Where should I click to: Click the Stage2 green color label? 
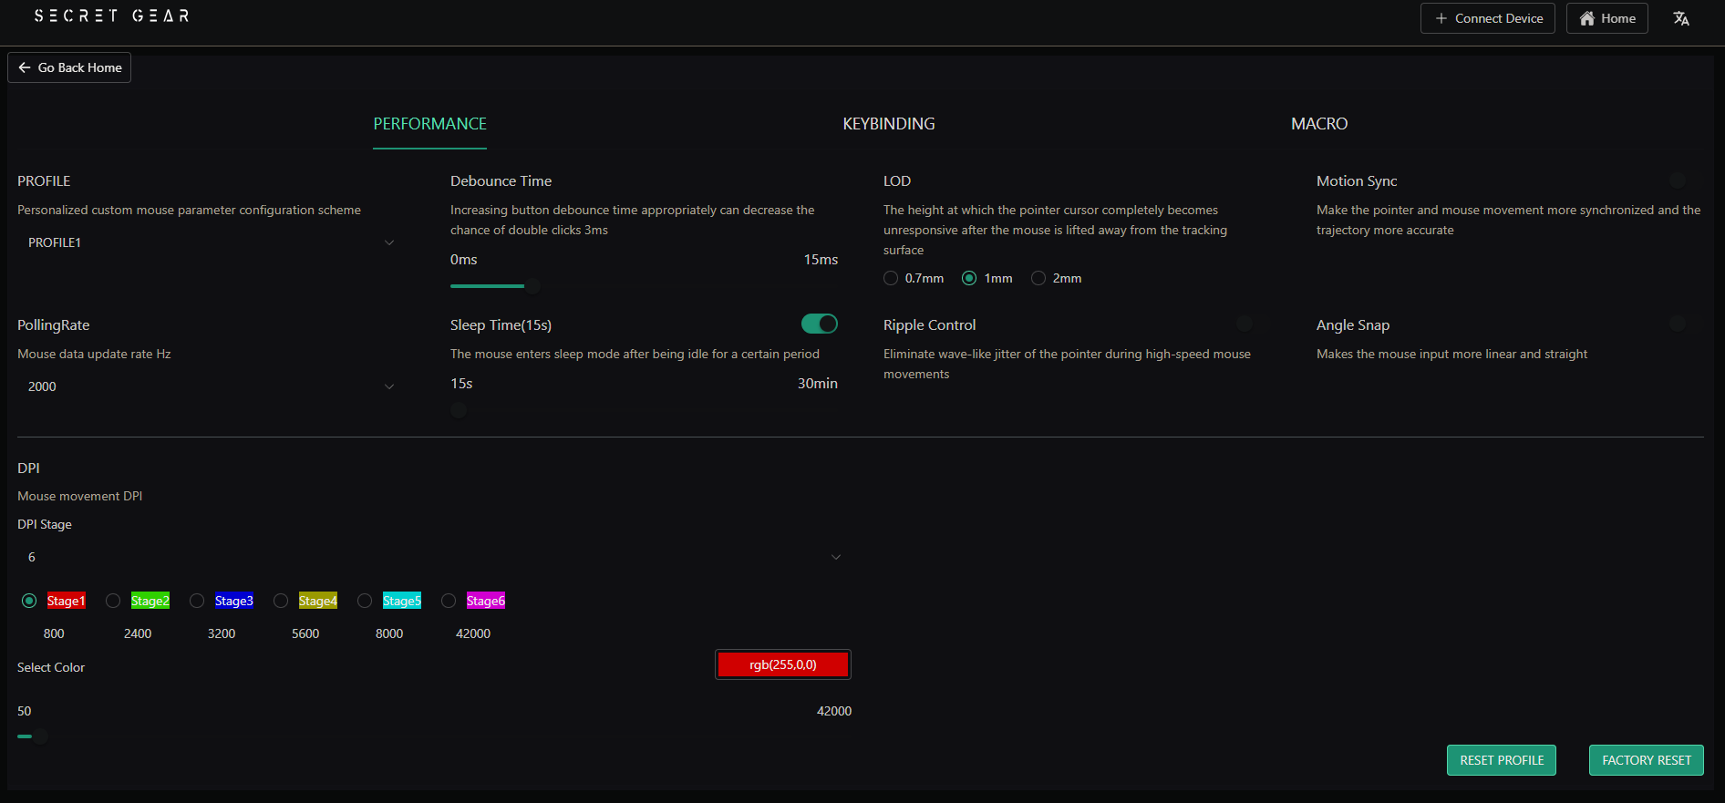tap(150, 601)
